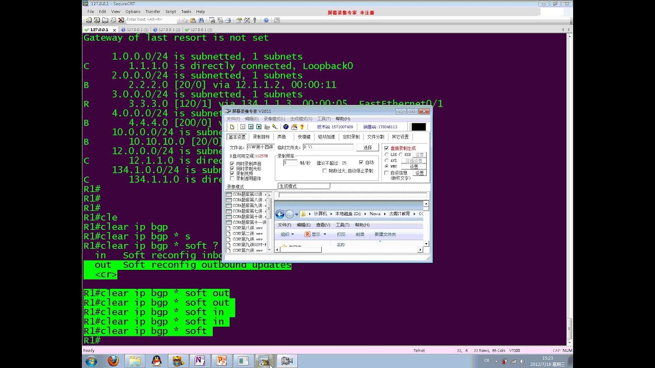
Task: Click the 选择 folder button
Action: coord(367,148)
